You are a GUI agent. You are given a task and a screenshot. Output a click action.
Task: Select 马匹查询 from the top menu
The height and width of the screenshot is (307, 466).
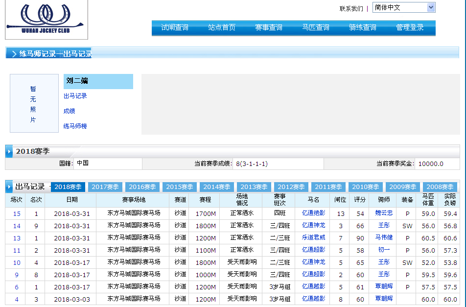click(316, 28)
